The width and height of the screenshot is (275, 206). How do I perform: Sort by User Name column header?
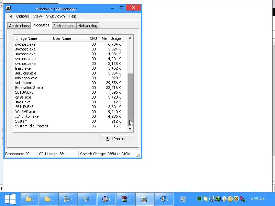pyautogui.click(x=68, y=38)
